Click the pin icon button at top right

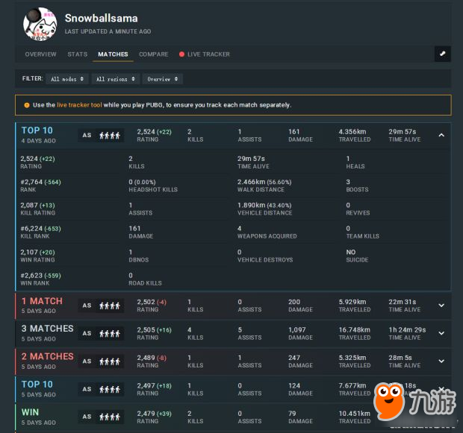443,54
